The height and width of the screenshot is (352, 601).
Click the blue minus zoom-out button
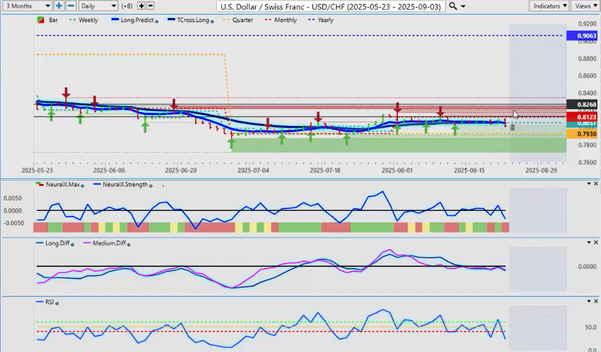coord(70,6)
